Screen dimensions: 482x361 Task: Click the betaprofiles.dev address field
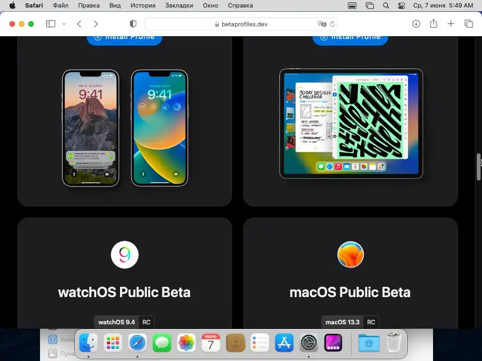tap(241, 24)
